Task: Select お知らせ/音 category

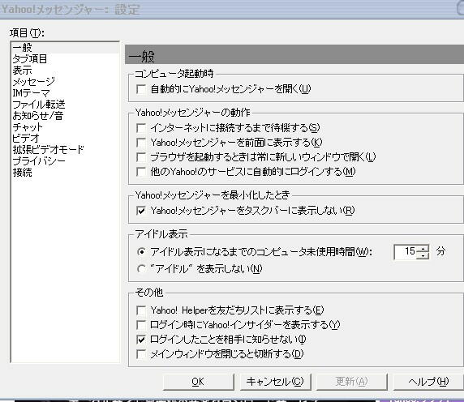Action: pos(38,116)
